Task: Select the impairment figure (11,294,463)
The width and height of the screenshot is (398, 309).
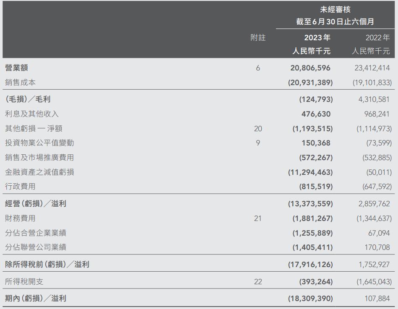Action: pyautogui.click(x=310, y=172)
